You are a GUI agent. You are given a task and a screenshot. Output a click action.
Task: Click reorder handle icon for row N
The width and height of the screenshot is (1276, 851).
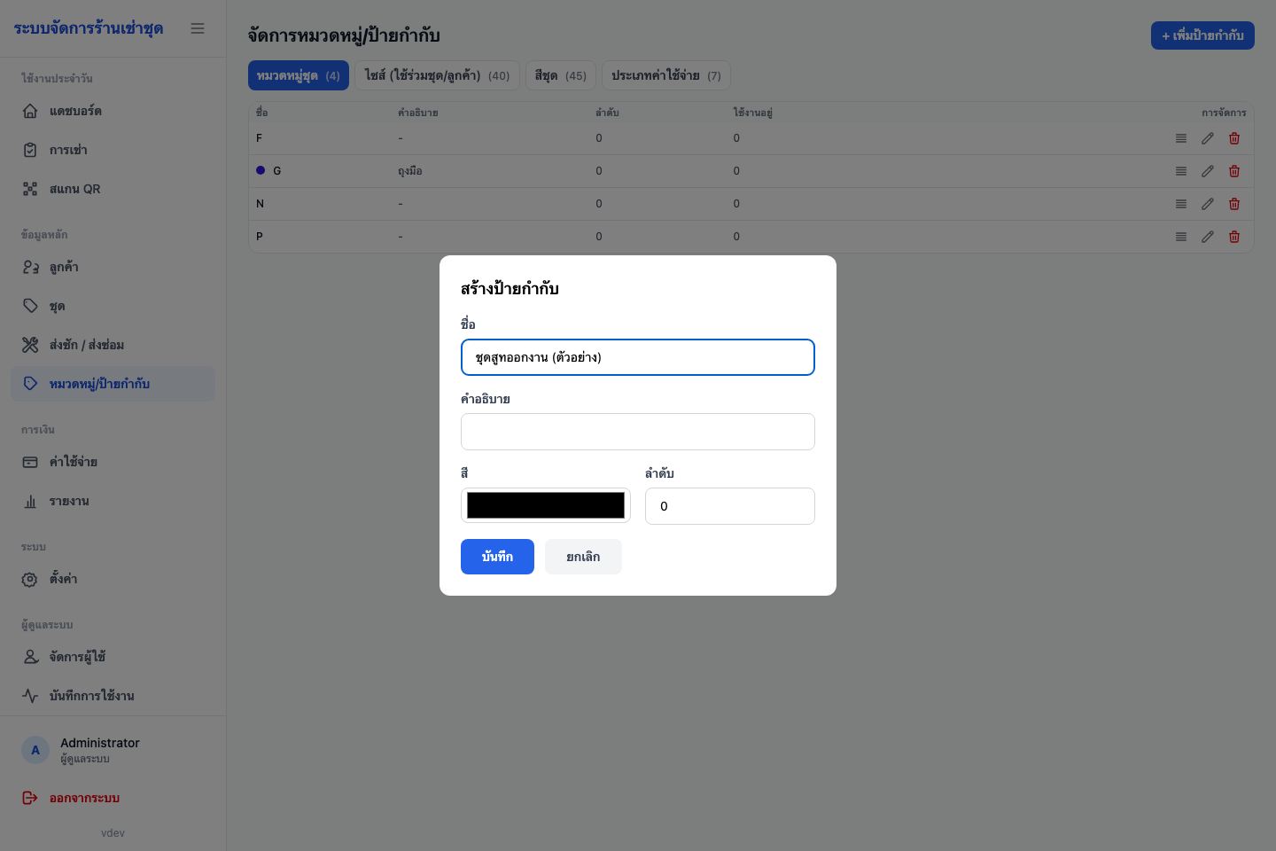(x=1181, y=204)
